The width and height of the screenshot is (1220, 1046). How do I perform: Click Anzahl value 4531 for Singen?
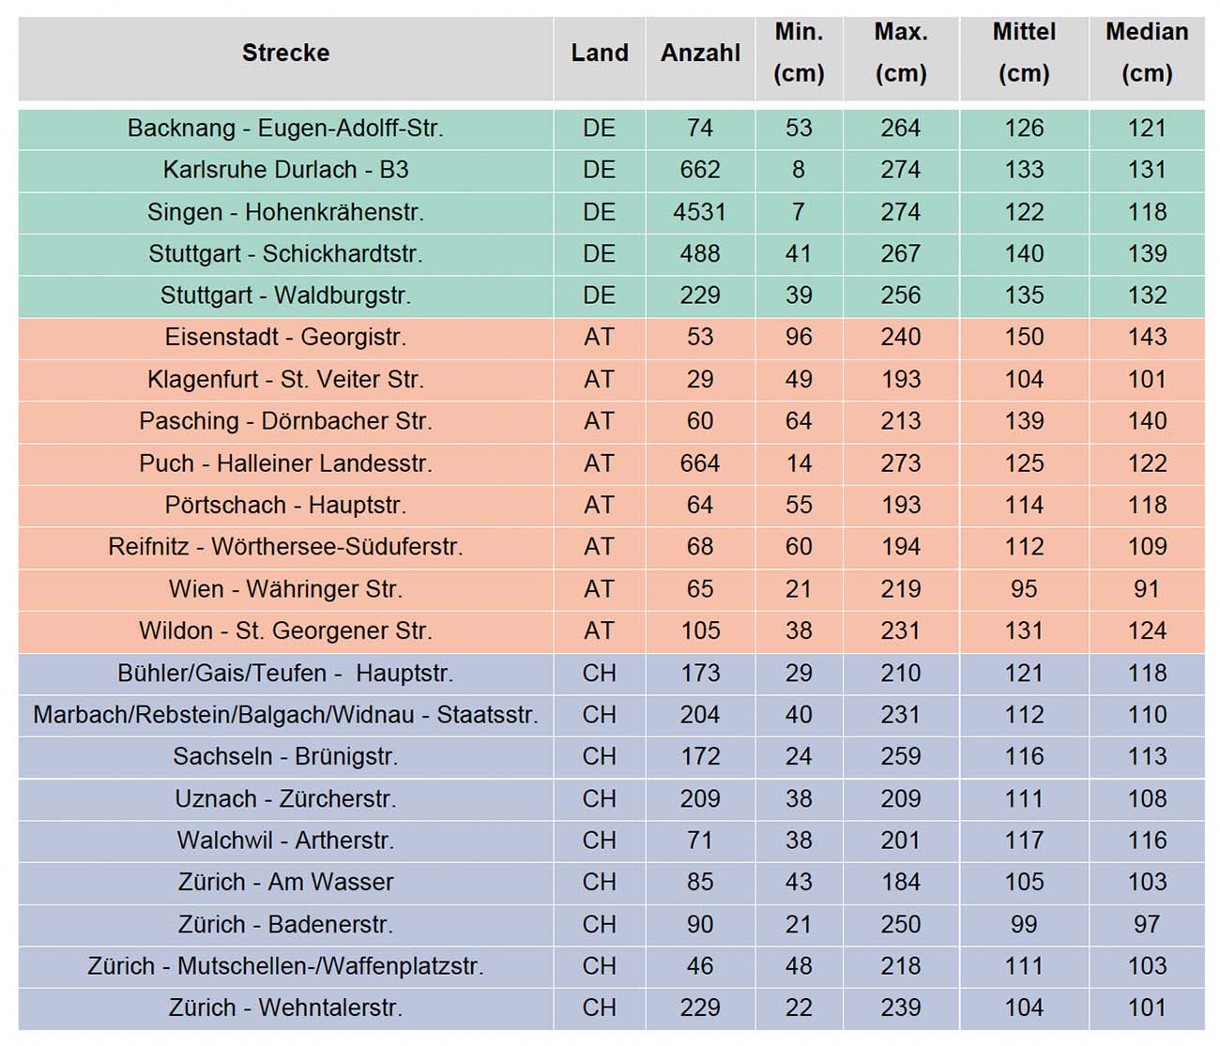(x=700, y=212)
